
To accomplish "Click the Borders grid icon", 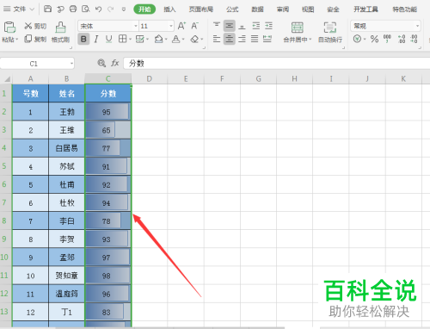I will [x=122, y=39].
